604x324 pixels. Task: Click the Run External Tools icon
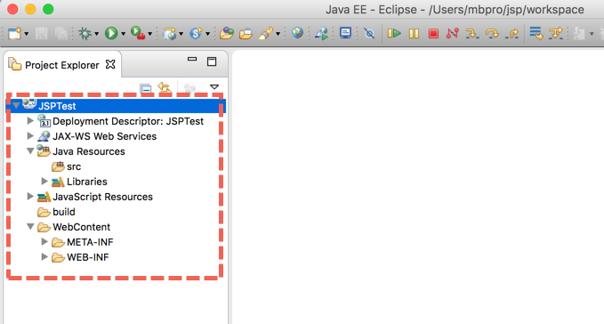pyautogui.click(x=138, y=33)
